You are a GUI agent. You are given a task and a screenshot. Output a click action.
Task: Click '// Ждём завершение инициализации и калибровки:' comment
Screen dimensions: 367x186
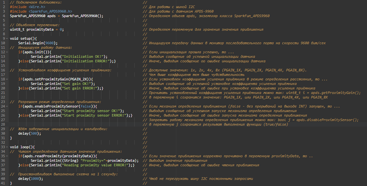(x=58, y=129)
